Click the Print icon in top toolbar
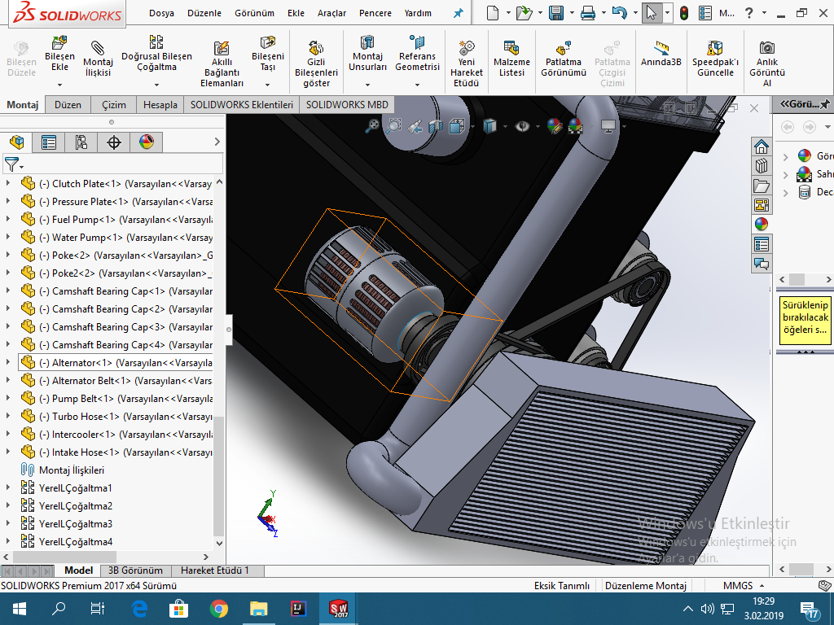Image resolution: width=834 pixels, height=625 pixels. click(x=588, y=13)
